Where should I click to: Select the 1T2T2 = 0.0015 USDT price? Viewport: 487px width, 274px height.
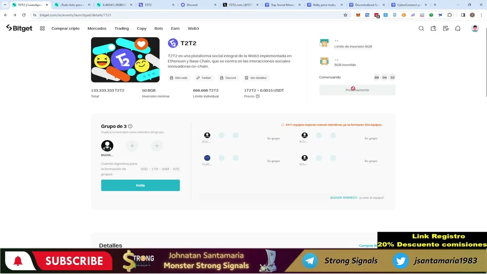coord(264,90)
